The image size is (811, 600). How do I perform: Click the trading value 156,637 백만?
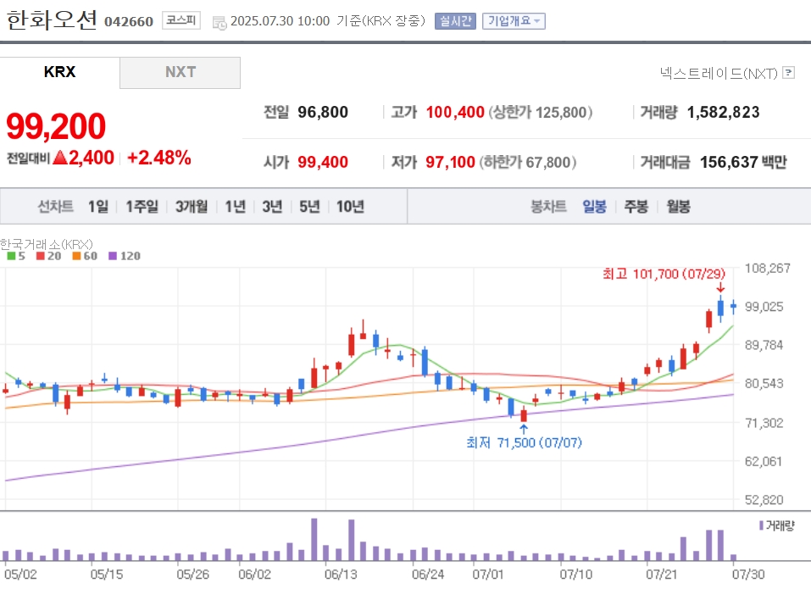[743, 162]
